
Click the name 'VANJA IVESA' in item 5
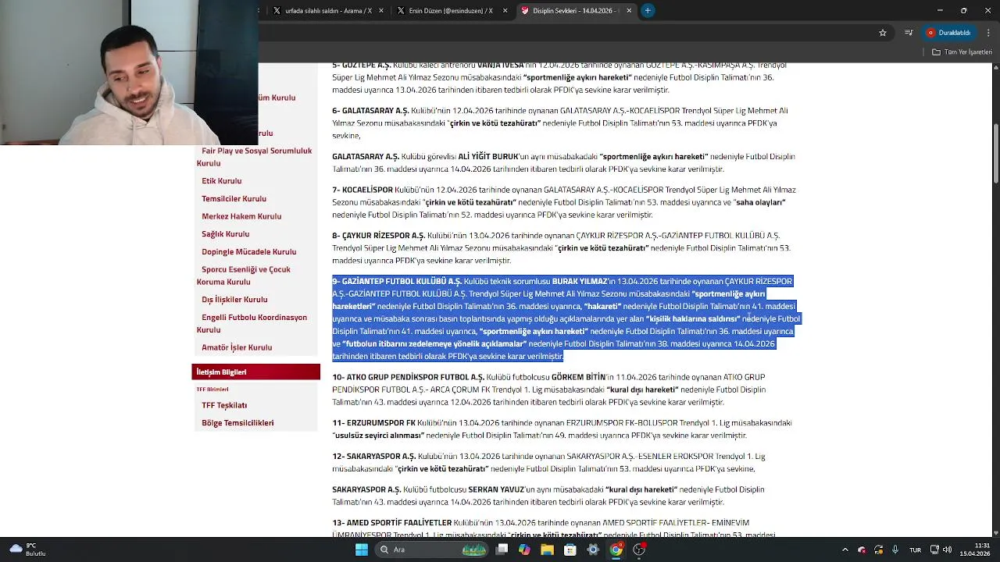(x=500, y=66)
